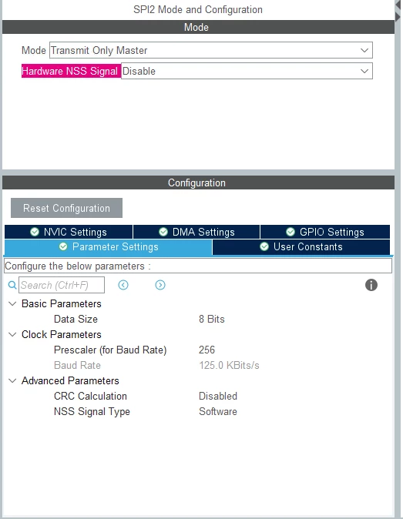The image size is (403, 519).
Task: Go to next search result arrow
Action: point(160,285)
